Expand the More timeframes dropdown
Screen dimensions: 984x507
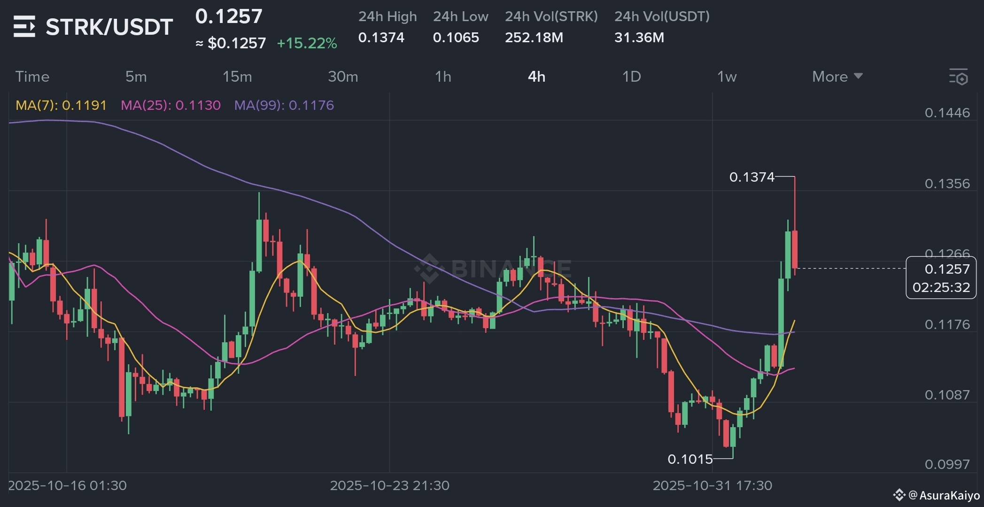click(x=830, y=77)
